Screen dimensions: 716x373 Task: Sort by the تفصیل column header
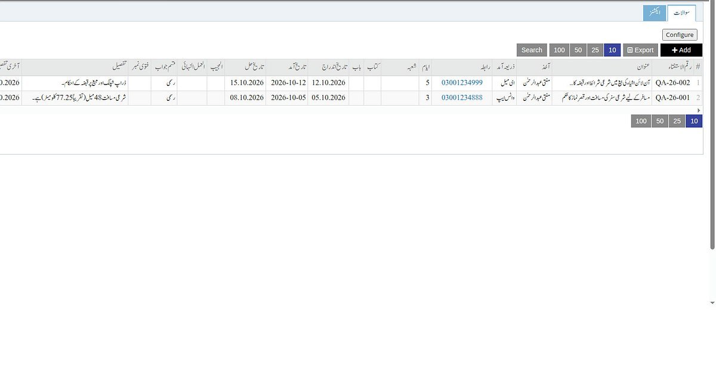76,67
